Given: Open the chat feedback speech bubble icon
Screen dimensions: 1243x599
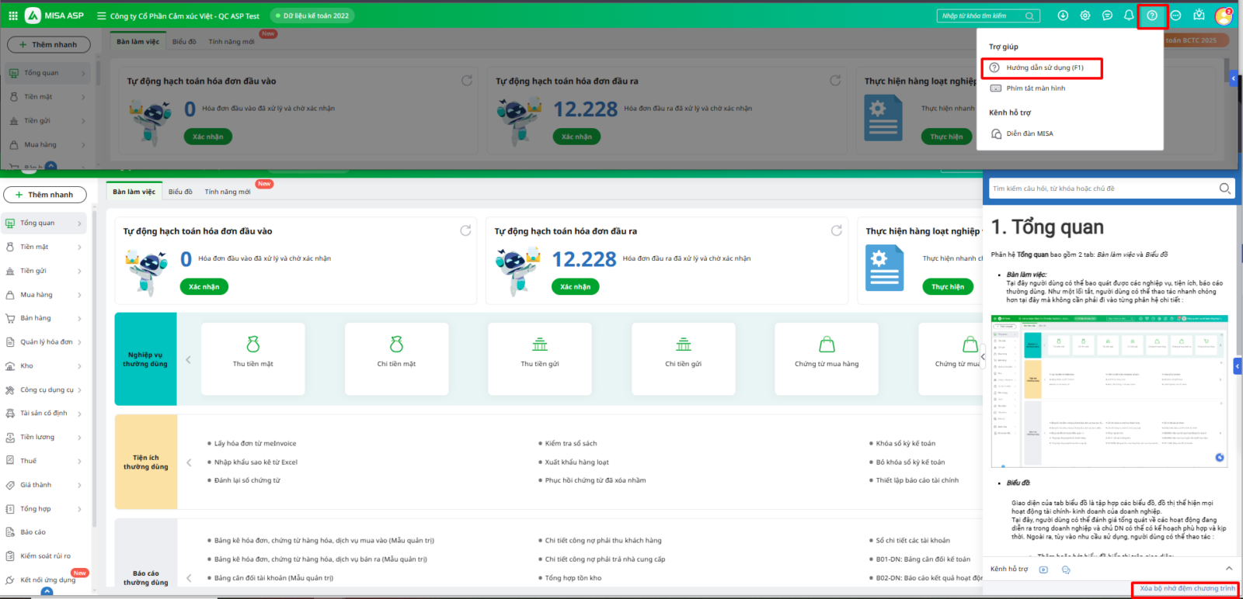Looking at the screenshot, I should click(x=1107, y=16).
